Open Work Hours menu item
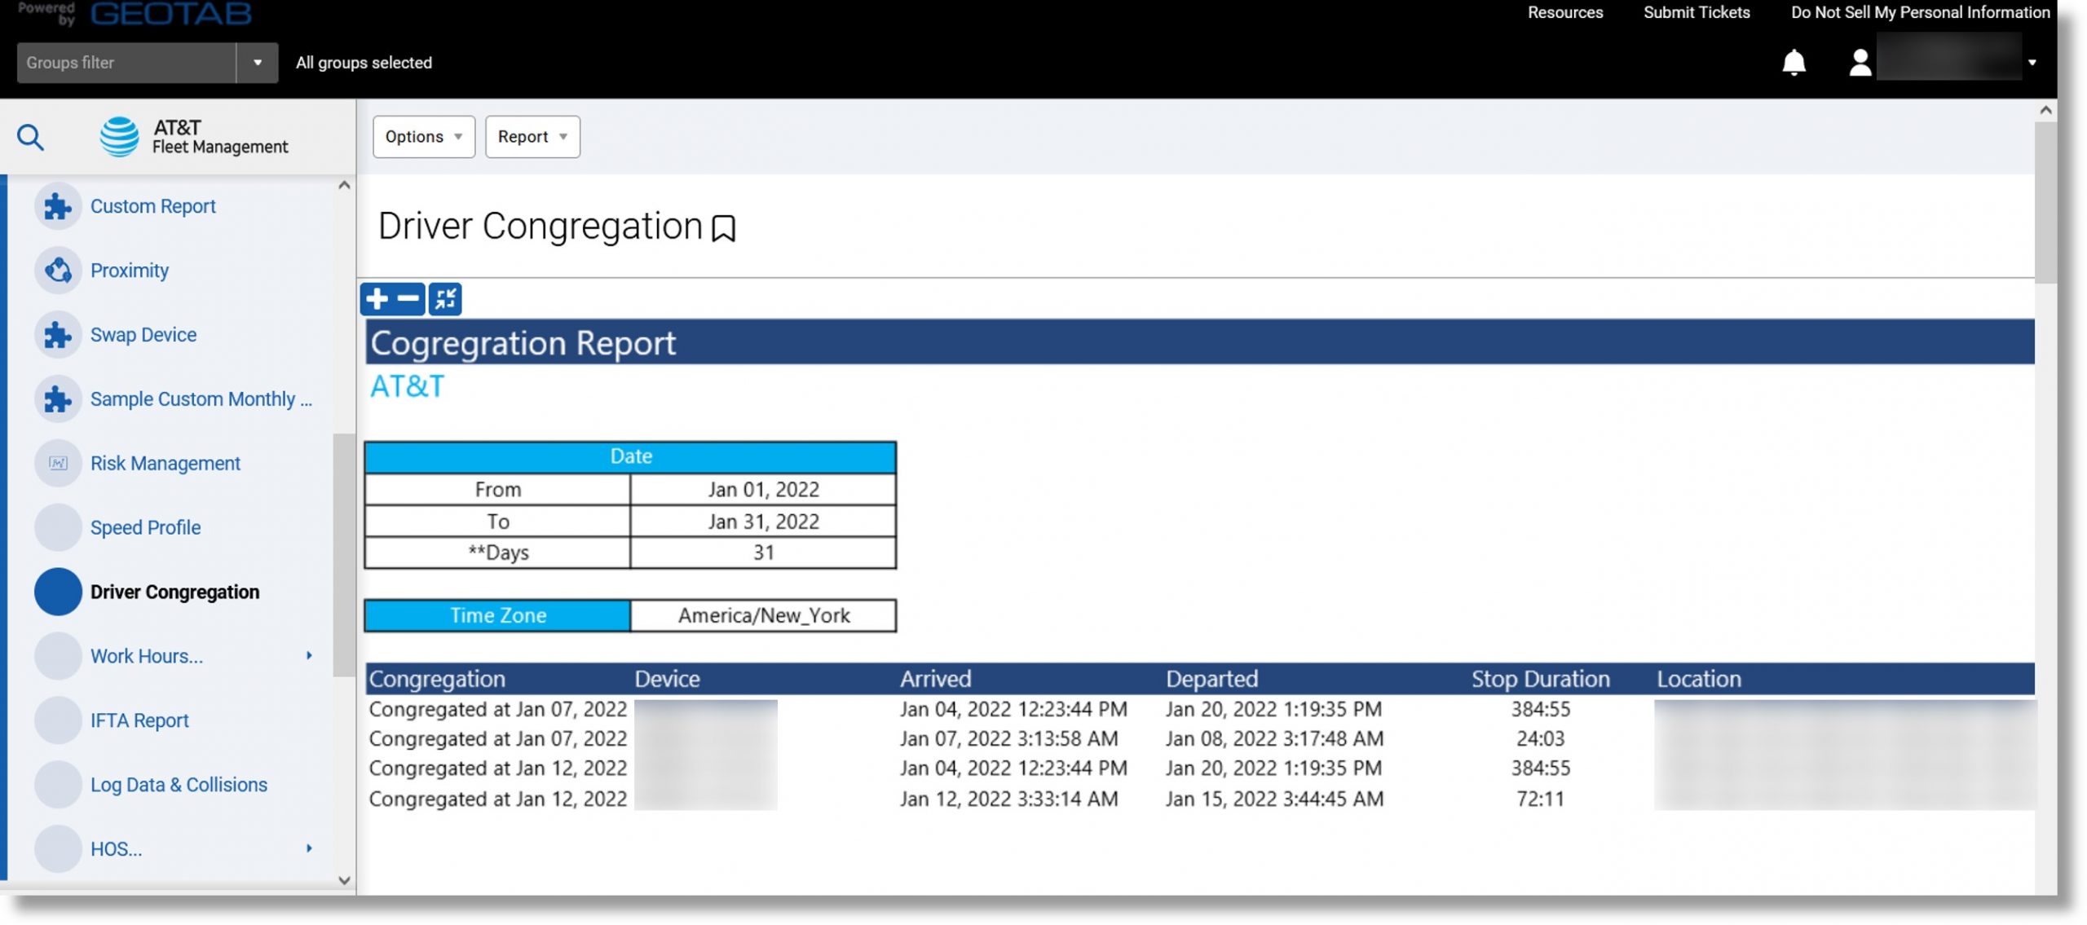This screenshot has height=925, width=2087. (x=147, y=657)
